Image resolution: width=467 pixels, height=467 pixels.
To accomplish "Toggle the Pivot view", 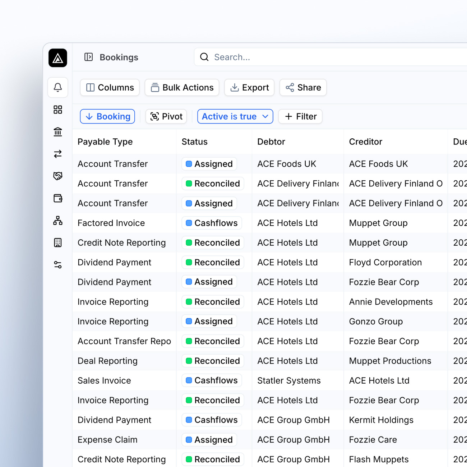I will tap(166, 116).
